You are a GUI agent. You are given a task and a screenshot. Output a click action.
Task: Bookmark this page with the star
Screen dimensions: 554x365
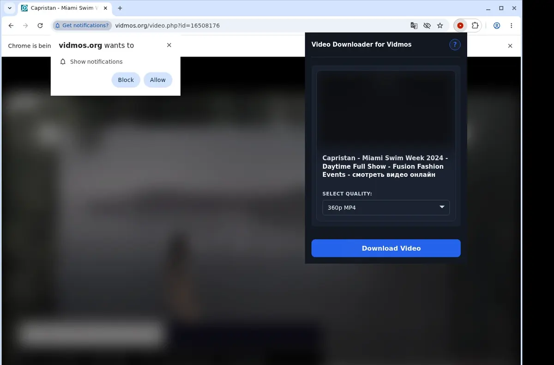[440, 26]
